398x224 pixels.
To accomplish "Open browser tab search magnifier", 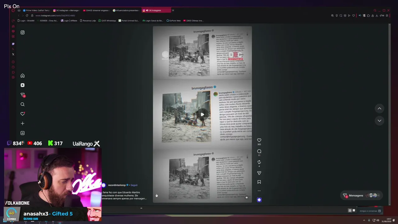I will point(375,10).
